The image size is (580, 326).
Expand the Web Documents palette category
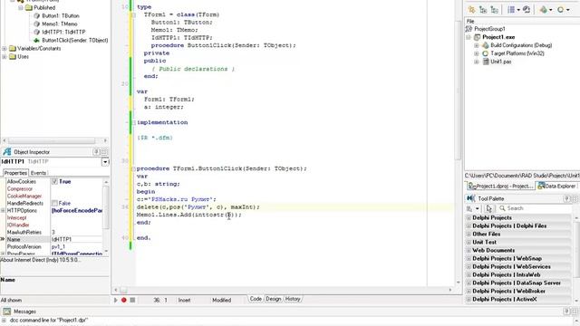point(469,250)
